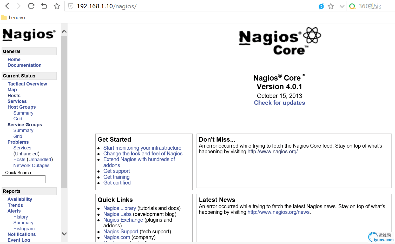Open the Documentation link
This screenshot has width=395, height=244.
point(24,65)
